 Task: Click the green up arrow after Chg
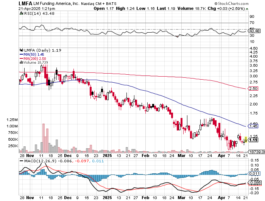tap(247, 9)
